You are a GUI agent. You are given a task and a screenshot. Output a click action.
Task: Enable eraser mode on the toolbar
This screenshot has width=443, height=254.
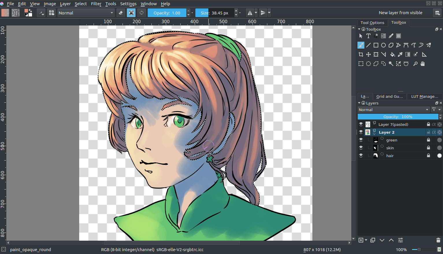(121, 13)
